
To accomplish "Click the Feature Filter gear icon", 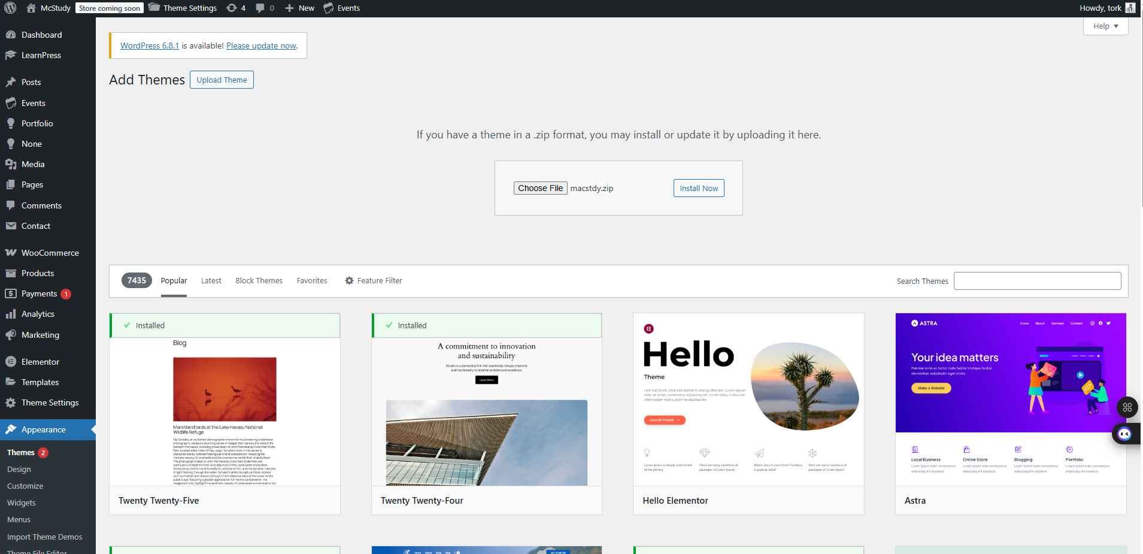I will 349,280.
